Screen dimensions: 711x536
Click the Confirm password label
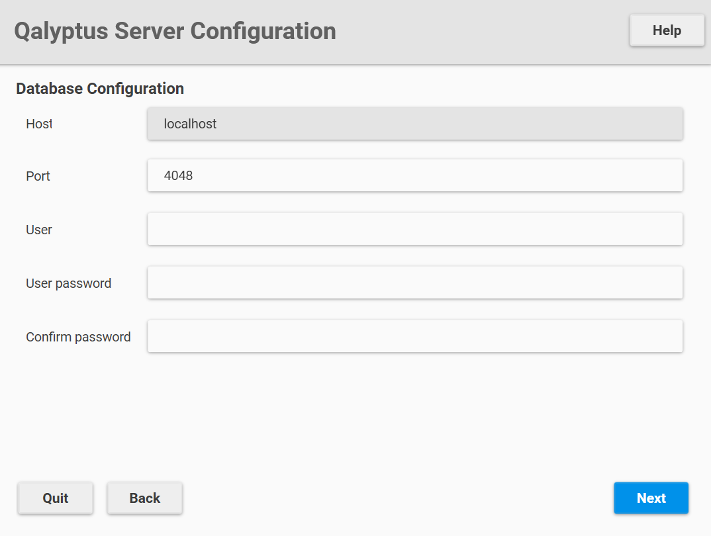(x=78, y=337)
